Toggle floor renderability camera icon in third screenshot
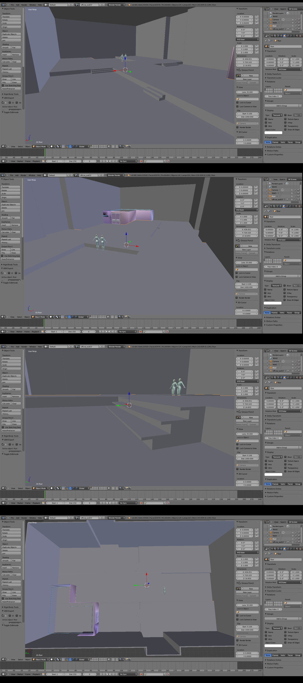This screenshot has height=683, width=303. pos(299,368)
